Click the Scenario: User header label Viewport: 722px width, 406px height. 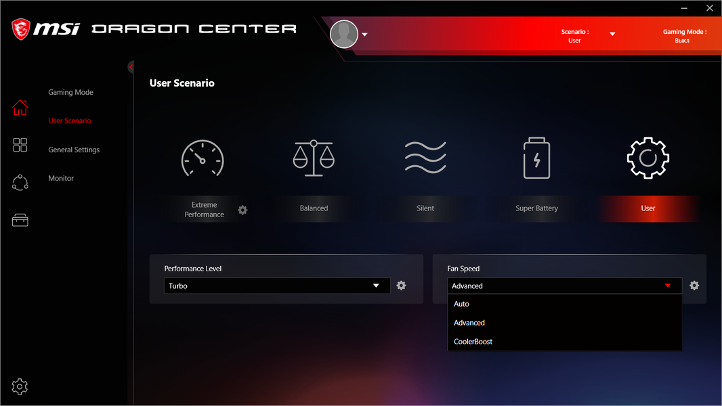click(574, 36)
